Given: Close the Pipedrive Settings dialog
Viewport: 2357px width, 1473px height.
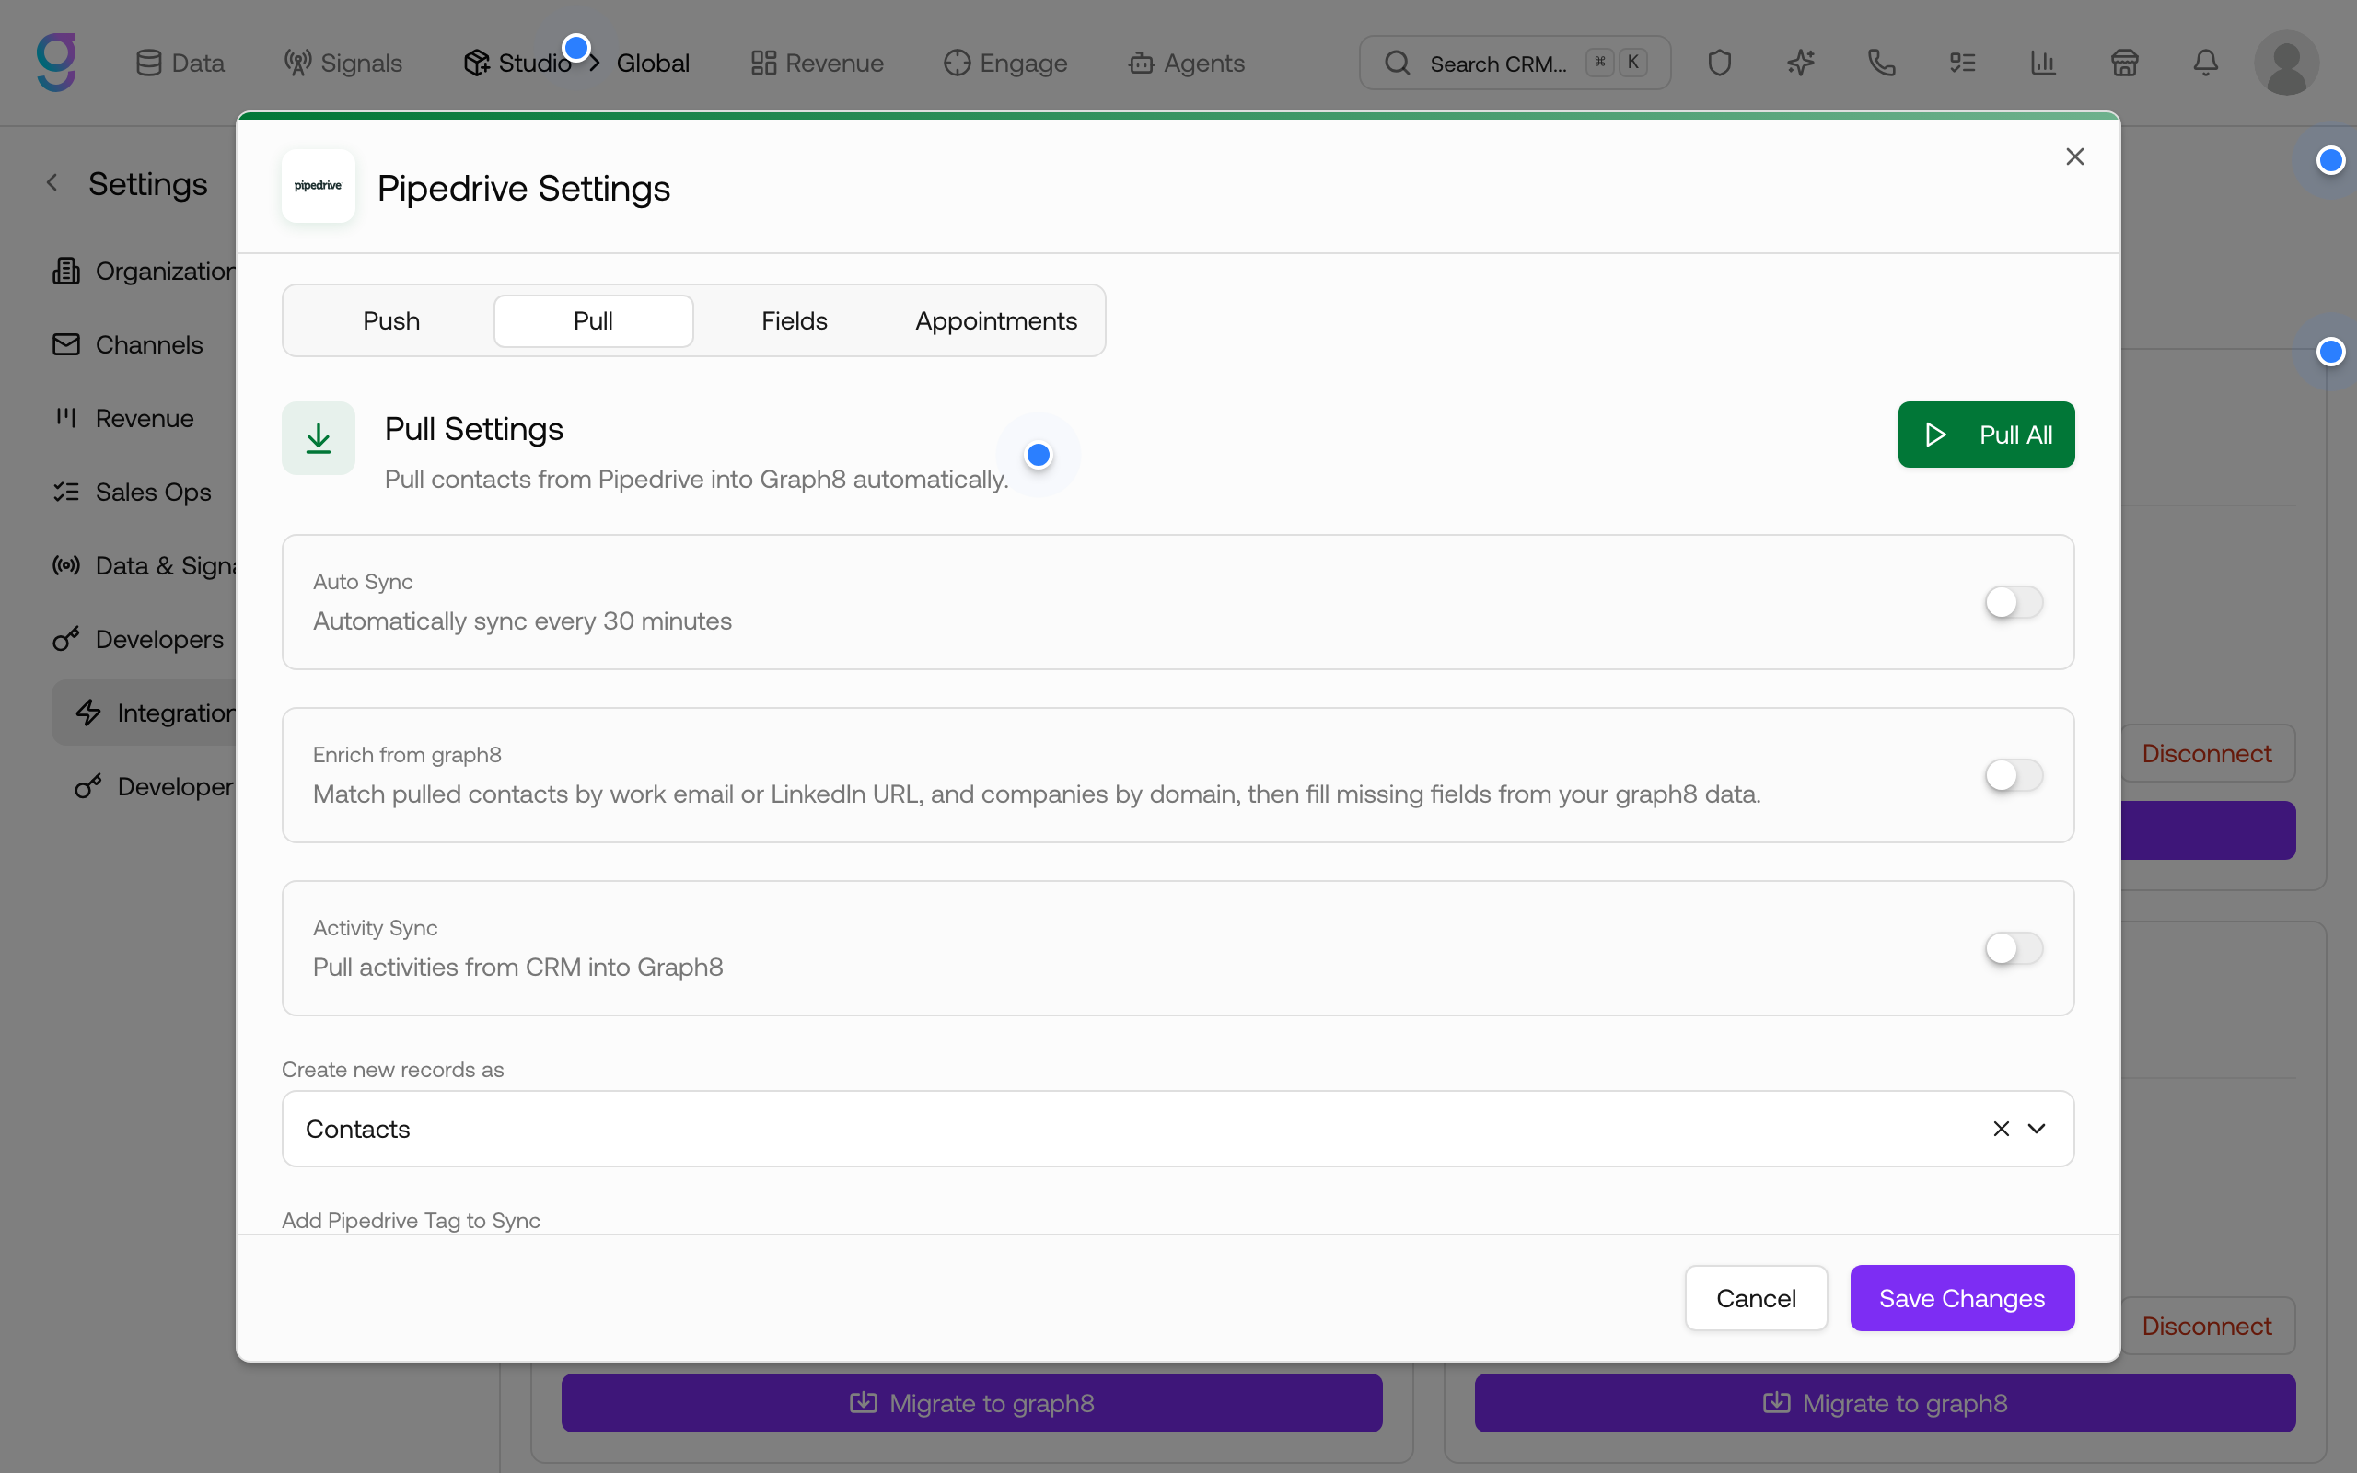Looking at the screenshot, I should [2074, 157].
